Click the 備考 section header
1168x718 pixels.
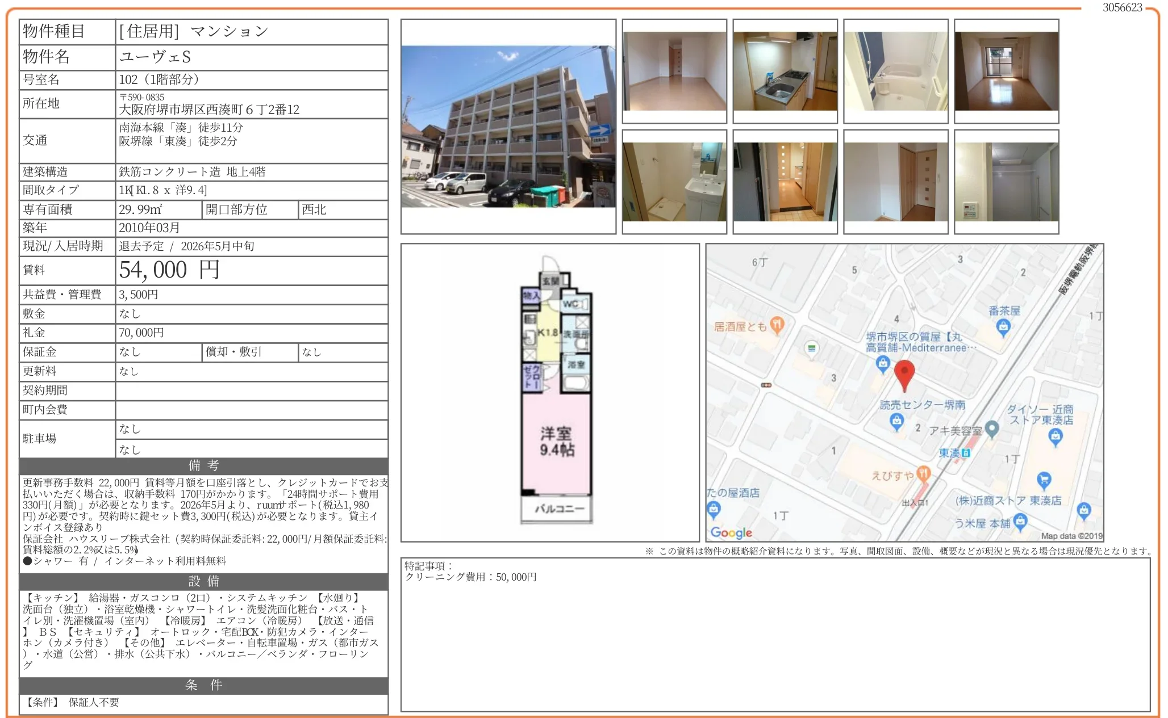203,465
